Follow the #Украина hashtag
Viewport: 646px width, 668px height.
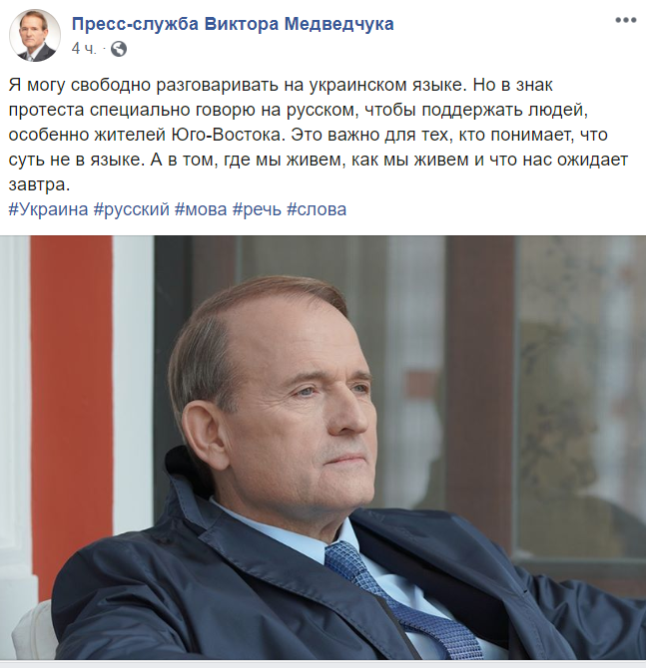48,209
